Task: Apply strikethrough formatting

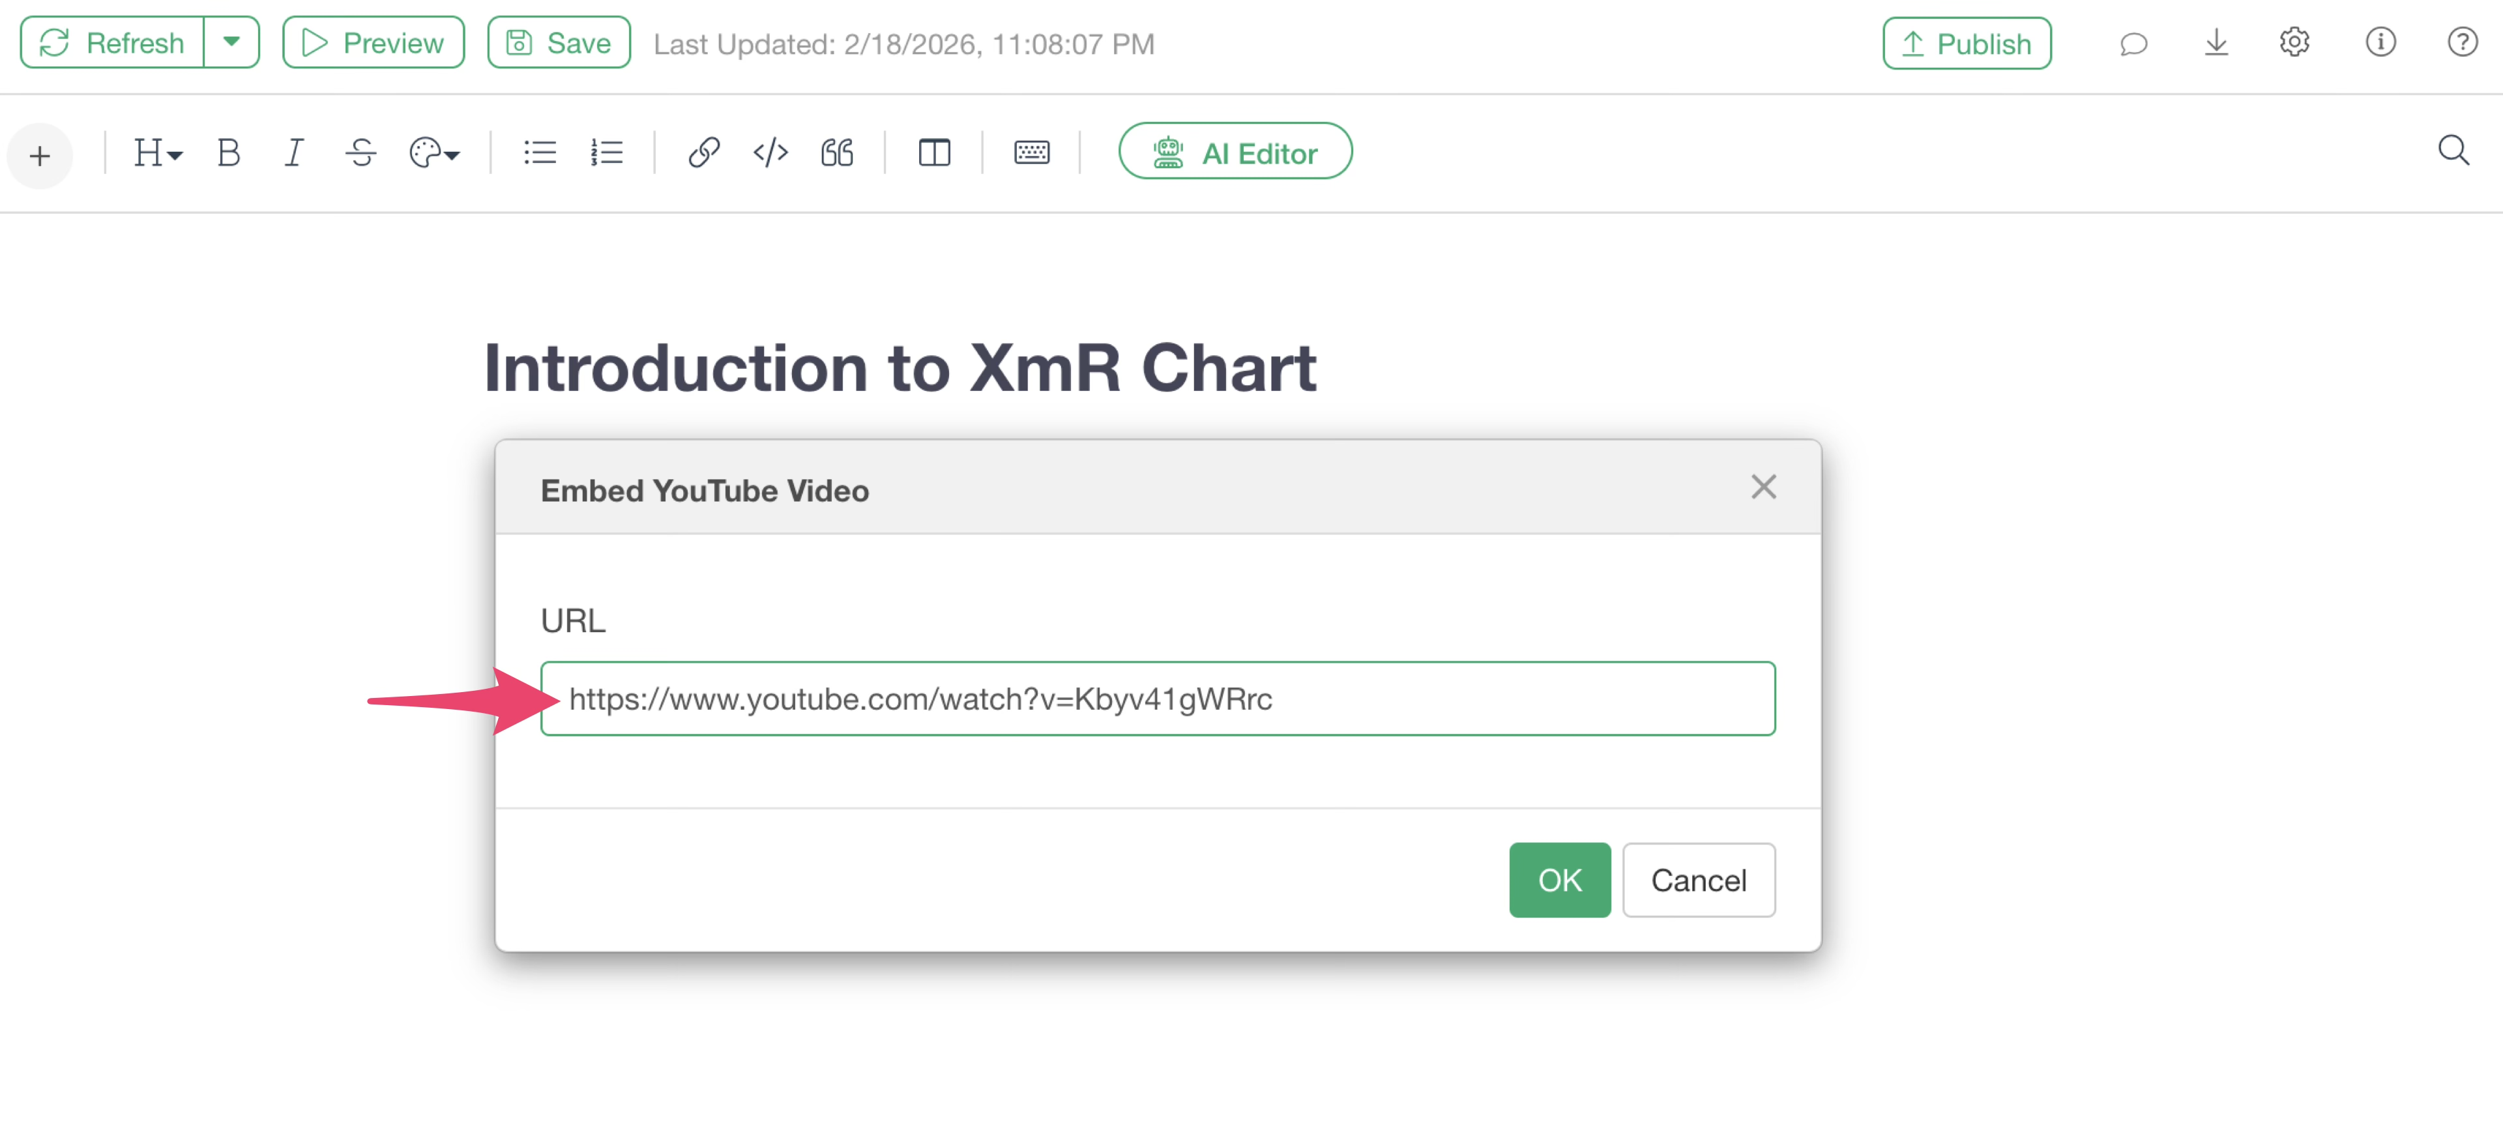Action: tap(360, 152)
